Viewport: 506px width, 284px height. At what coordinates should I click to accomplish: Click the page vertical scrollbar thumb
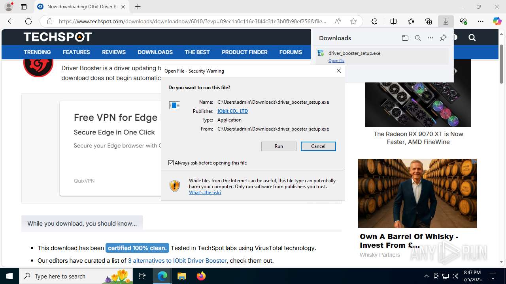click(502, 64)
